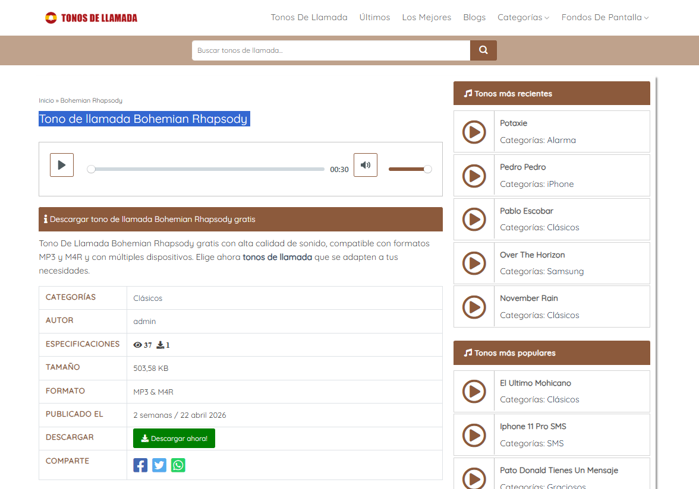Open the Potaxie ringtone title
Screen dimensions: 699x489
(x=514, y=123)
